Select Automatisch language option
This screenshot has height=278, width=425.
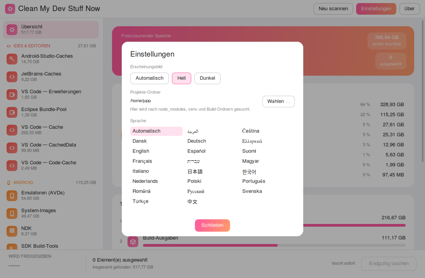tap(156, 131)
